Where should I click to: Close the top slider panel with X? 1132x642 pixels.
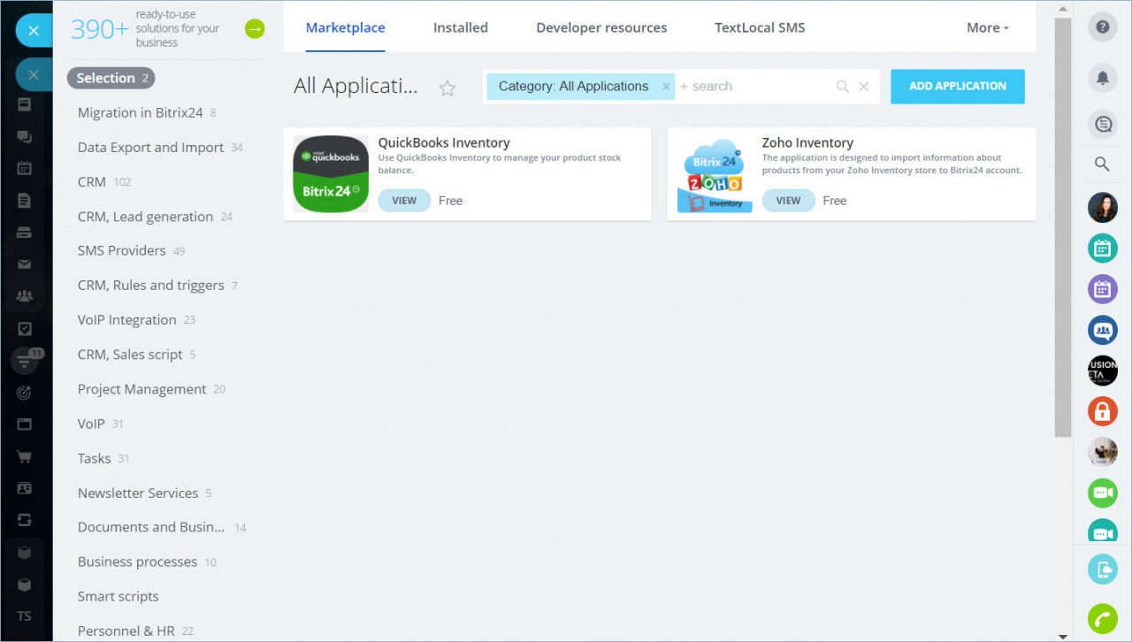(x=34, y=31)
